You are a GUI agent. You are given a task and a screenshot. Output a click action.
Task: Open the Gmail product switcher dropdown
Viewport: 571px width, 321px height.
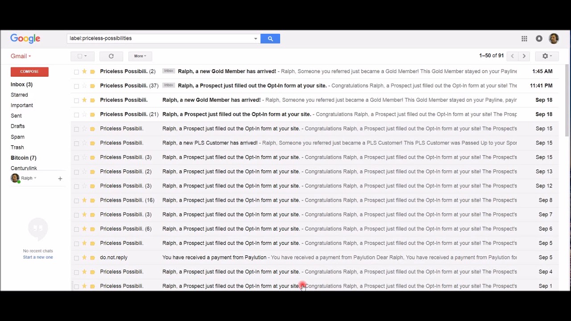[x=21, y=56]
